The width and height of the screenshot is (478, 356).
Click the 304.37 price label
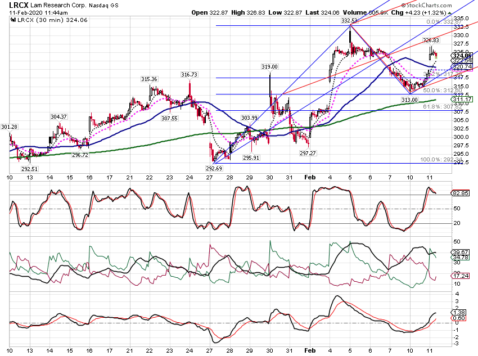(x=58, y=117)
